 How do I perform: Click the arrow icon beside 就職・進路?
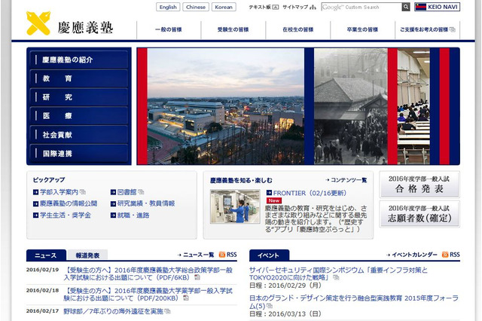(113, 216)
